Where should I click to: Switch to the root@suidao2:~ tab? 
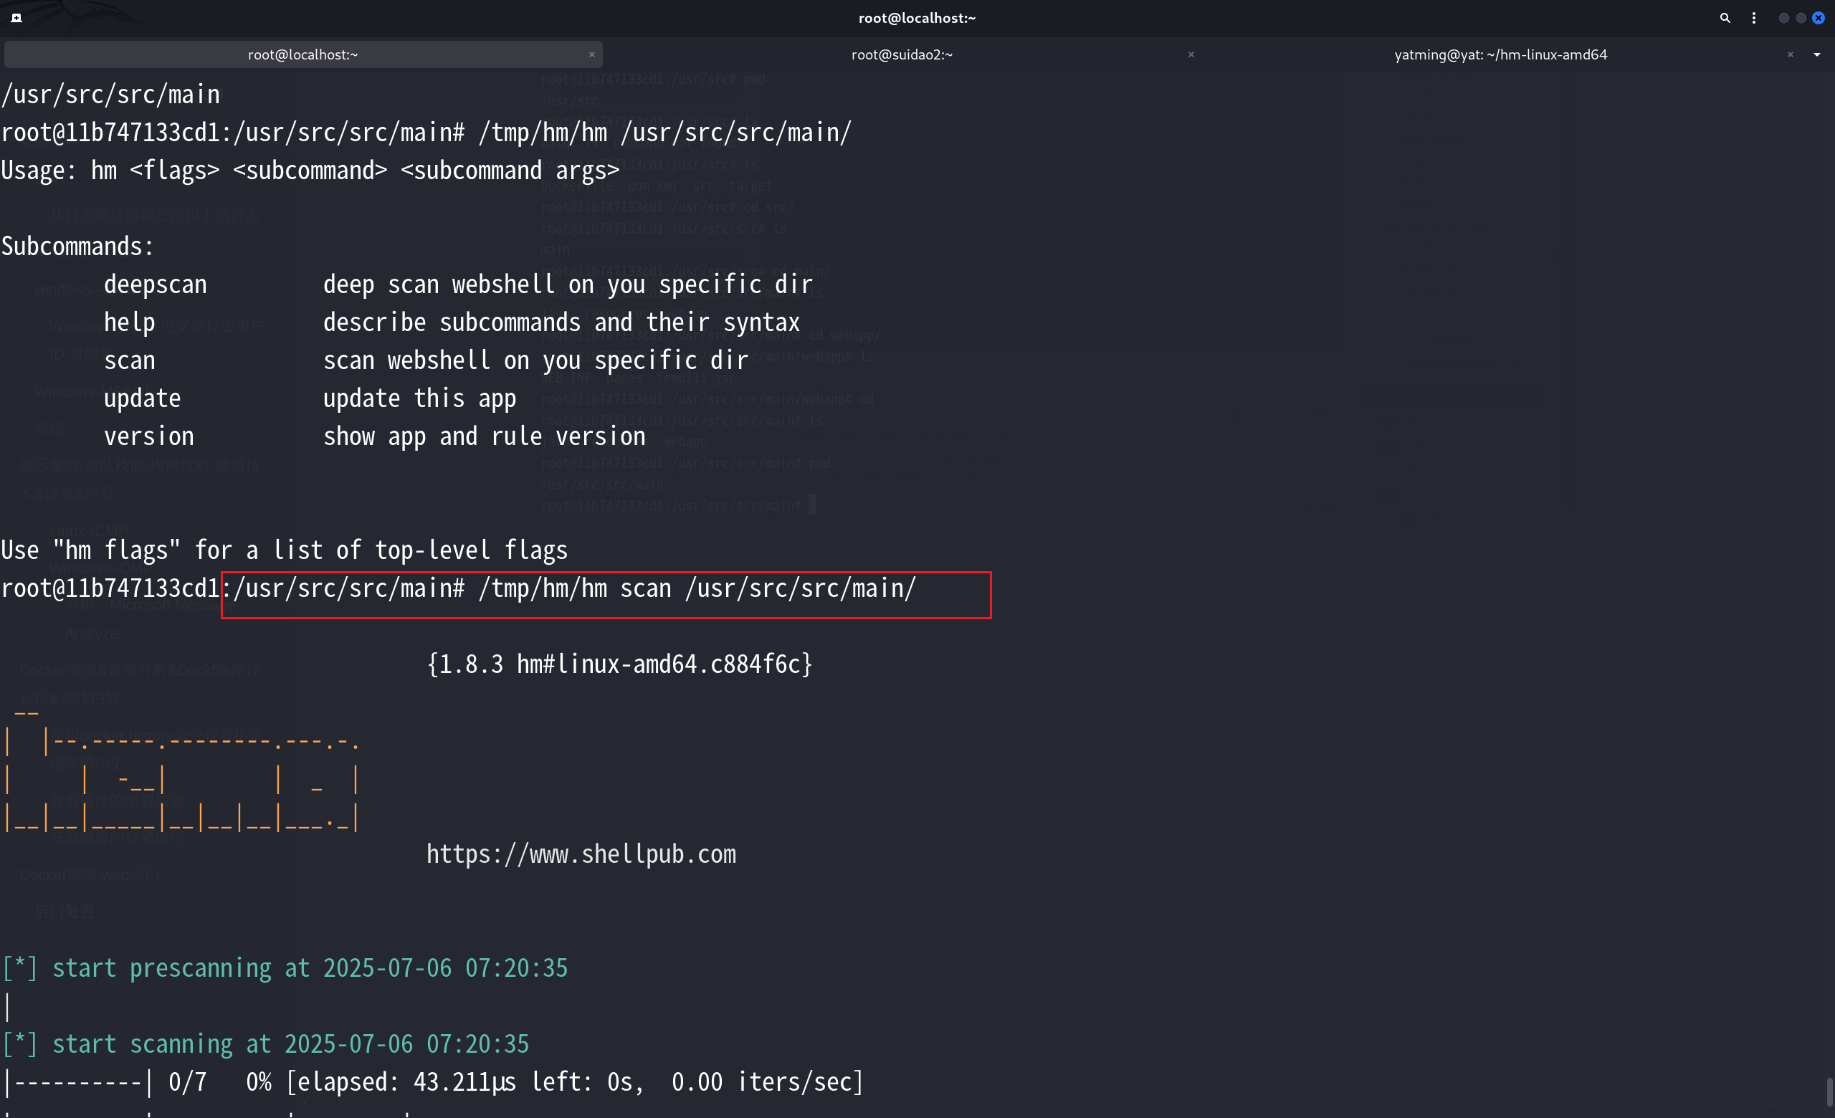(x=901, y=54)
